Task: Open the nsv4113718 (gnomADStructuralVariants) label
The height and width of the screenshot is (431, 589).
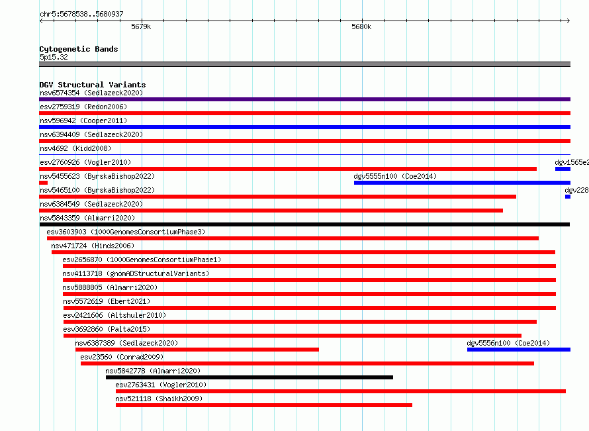Action: (136, 273)
